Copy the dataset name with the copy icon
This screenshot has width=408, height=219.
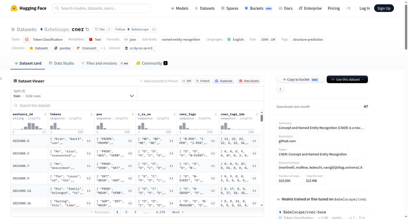coord(87,29)
